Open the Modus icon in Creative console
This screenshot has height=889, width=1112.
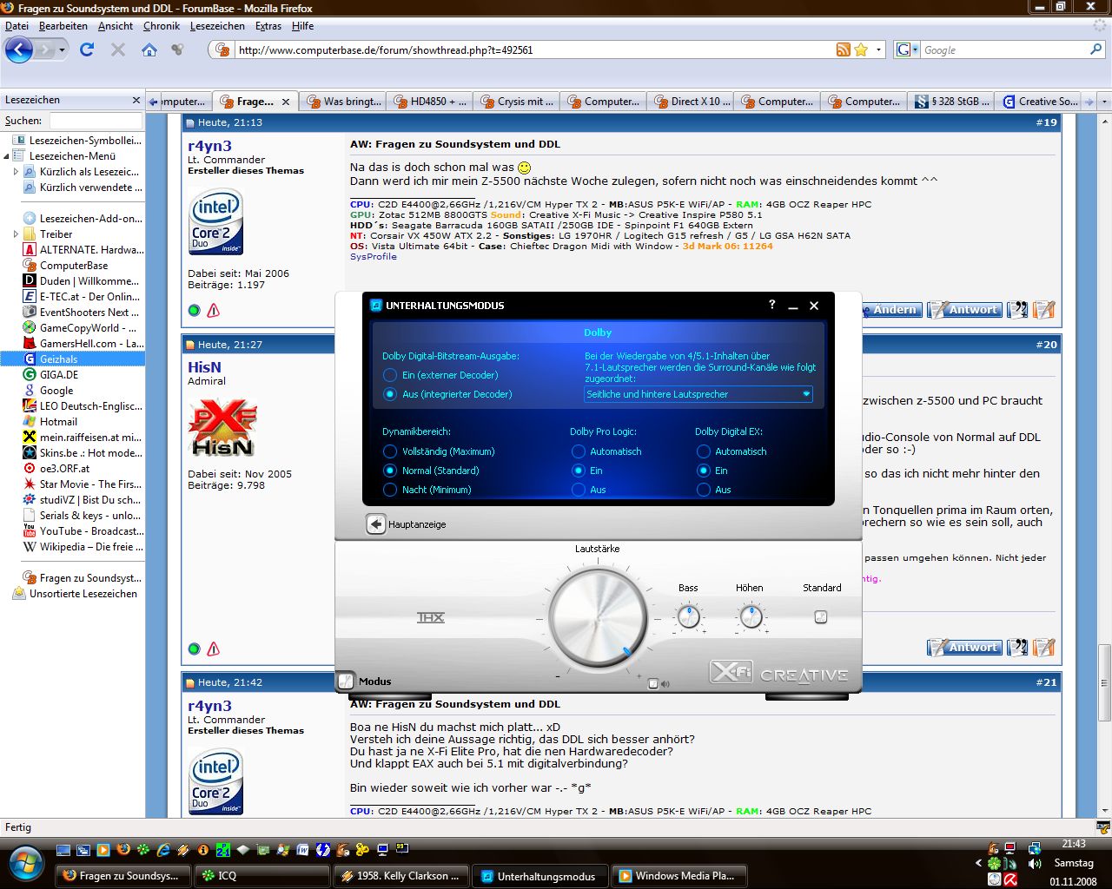point(347,681)
